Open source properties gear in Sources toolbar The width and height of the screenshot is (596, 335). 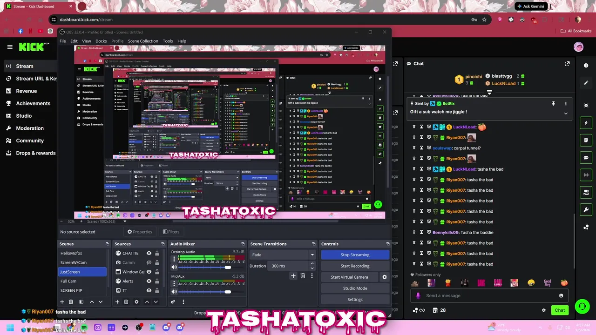pos(136,302)
